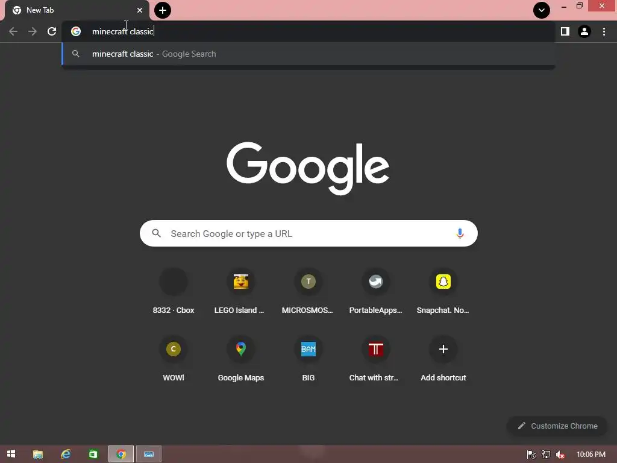Click the muted volume tray icon

[560, 455]
